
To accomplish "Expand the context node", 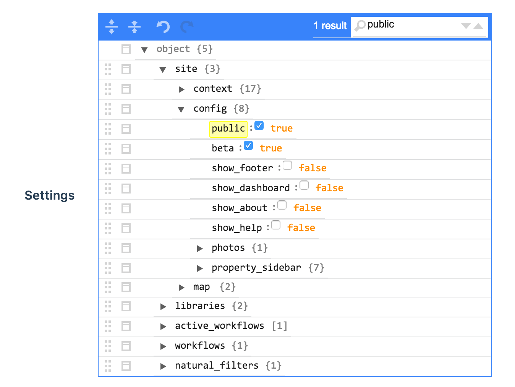I will 181,89.
